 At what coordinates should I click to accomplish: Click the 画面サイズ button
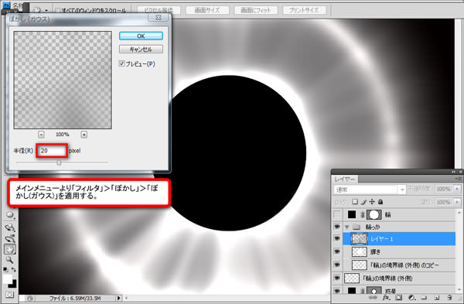207,10
